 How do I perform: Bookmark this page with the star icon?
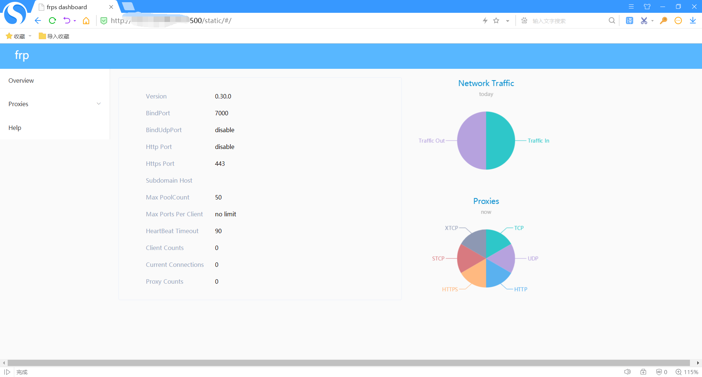click(x=496, y=20)
